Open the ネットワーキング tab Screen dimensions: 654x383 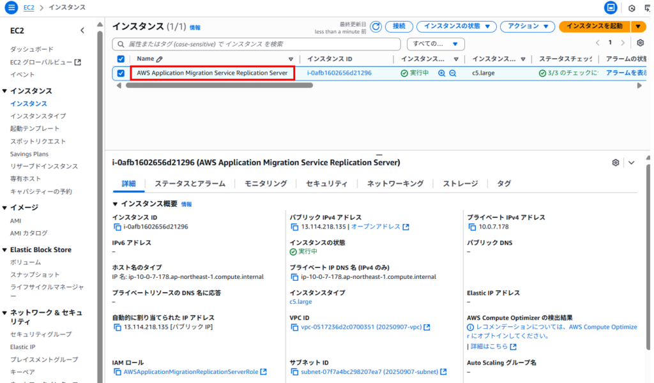click(395, 184)
